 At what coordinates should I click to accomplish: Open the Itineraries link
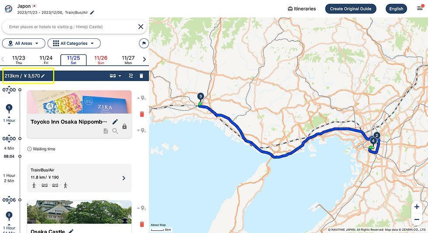(x=302, y=9)
